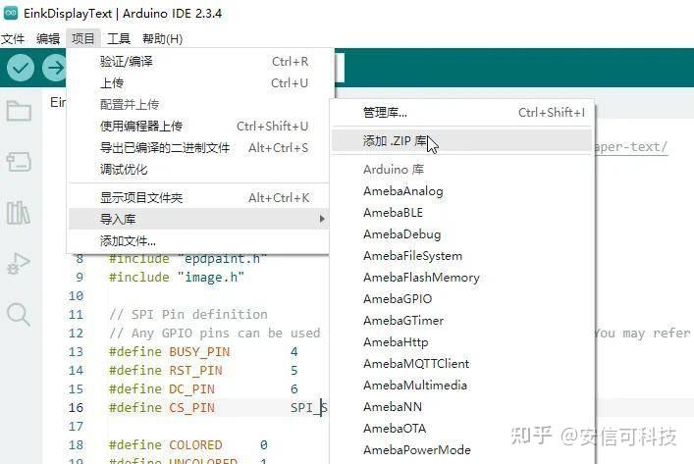The image size is (694, 464).
Task: Open the Boards Manager sidebar icon
Action: coord(19,162)
